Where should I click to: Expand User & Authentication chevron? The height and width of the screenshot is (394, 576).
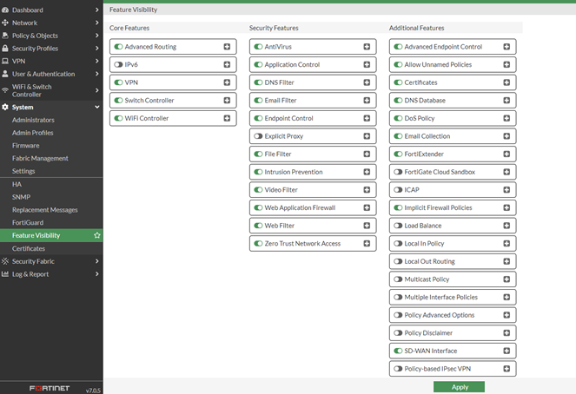[x=97, y=74]
